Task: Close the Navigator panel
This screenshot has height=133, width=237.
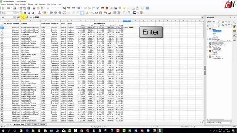Action: coord(231,17)
